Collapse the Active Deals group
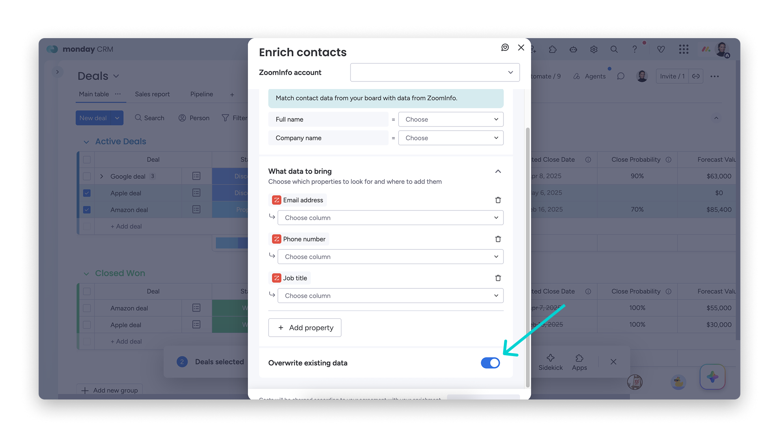The height and width of the screenshot is (438, 779). (x=86, y=142)
